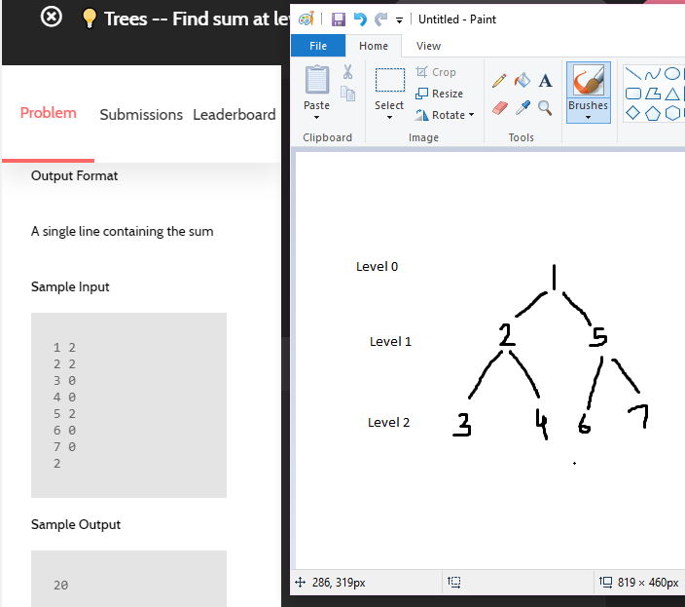Expand the Brushes dropdown arrow
The height and width of the screenshot is (607, 685).
(588, 117)
